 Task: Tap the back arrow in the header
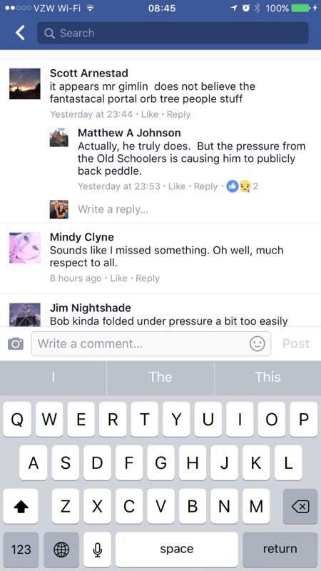pos(20,33)
